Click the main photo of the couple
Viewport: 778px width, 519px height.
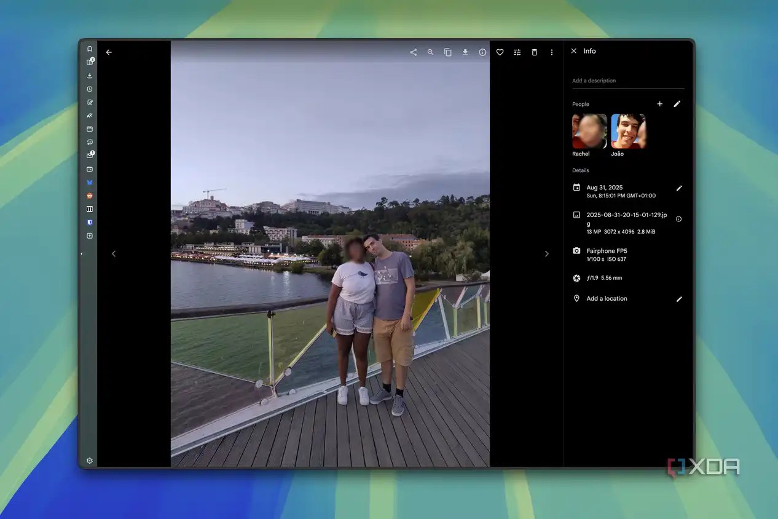330,254
